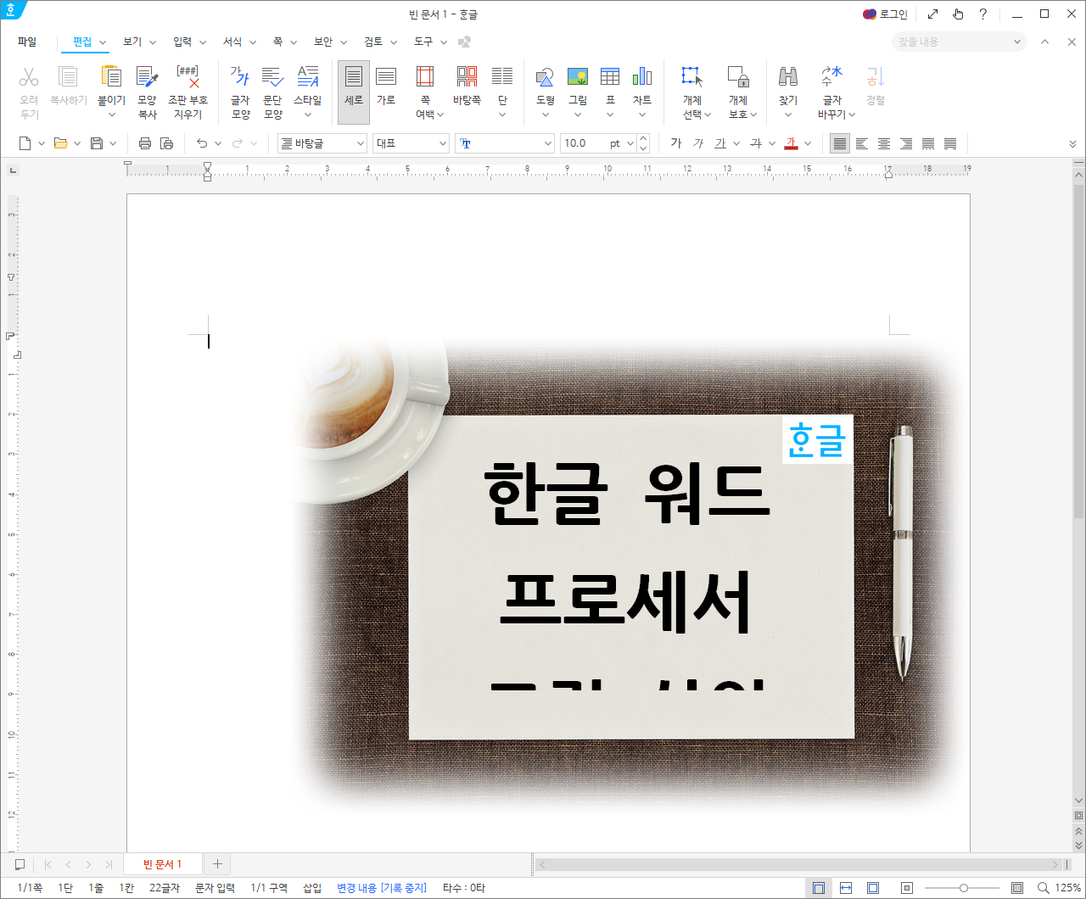Image resolution: width=1086 pixels, height=899 pixels.
Task: Click the 글자 바꾸기 icon
Action: pyautogui.click(x=832, y=77)
